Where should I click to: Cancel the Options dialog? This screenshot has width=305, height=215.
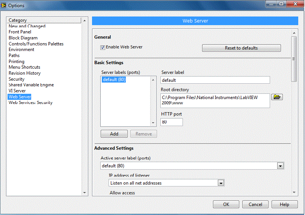pos(255,204)
